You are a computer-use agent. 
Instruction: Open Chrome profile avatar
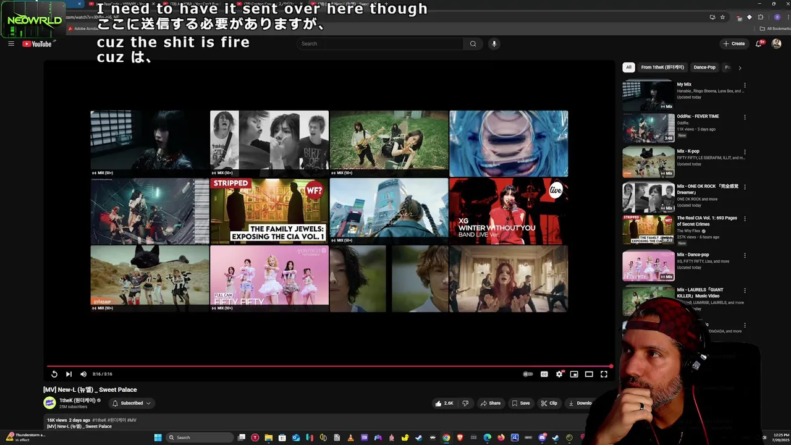tap(777, 17)
